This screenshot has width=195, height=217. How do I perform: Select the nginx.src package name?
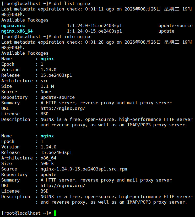(x=13, y=25)
